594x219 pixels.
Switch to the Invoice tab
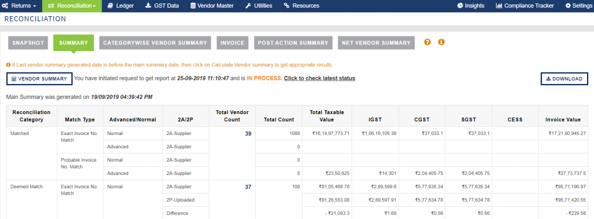click(x=233, y=43)
